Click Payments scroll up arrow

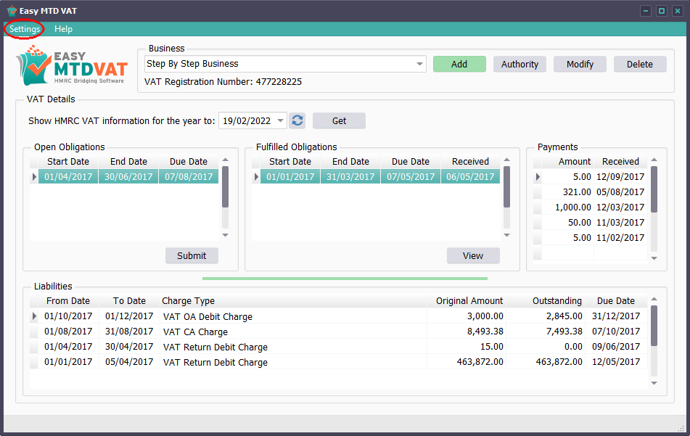pyautogui.click(x=654, y=160)
